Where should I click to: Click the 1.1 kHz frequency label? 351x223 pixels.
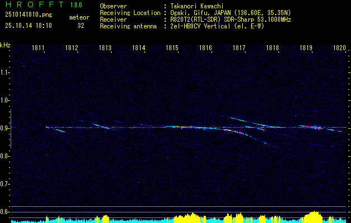coord(4,72)
